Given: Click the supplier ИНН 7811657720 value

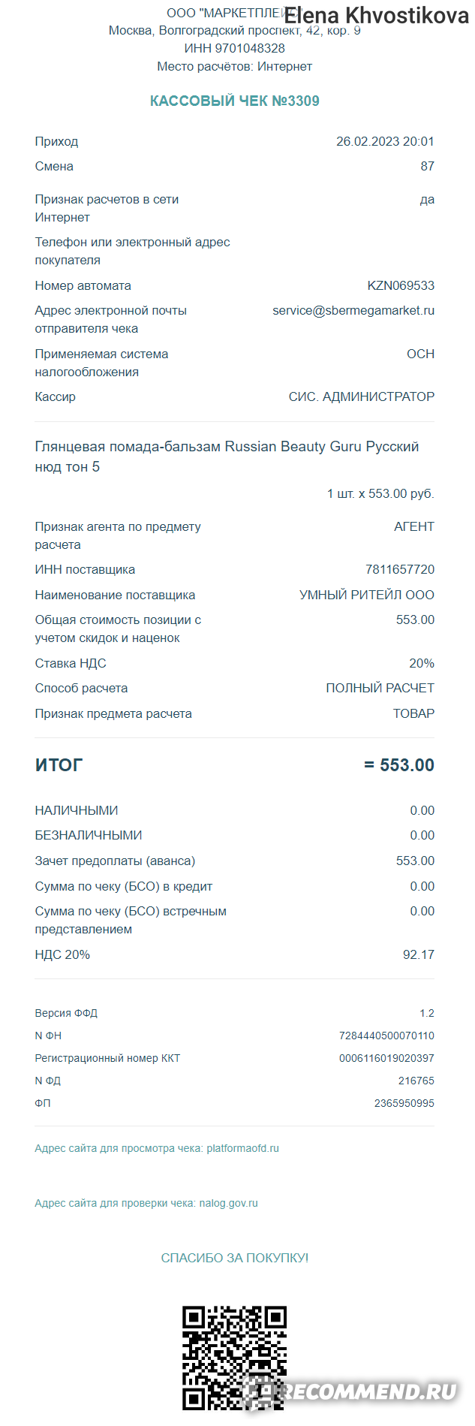Looking at the screenshot, I should [x=400, y=569].
